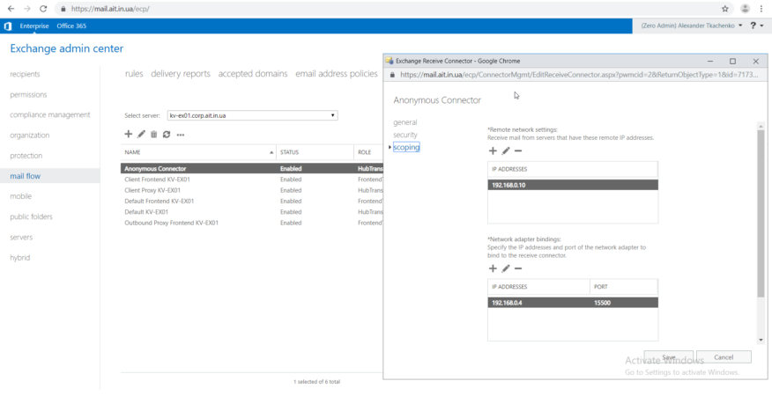Maximize the Exchange Receive Connector window
This screenshot has width=772, height=396.
tap(732, 61)
